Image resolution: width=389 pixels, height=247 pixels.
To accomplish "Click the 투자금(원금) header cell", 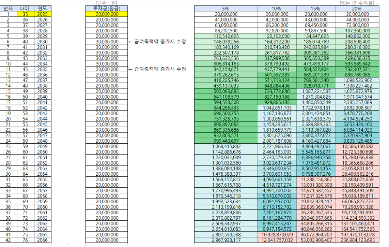I will click(107, 9).
